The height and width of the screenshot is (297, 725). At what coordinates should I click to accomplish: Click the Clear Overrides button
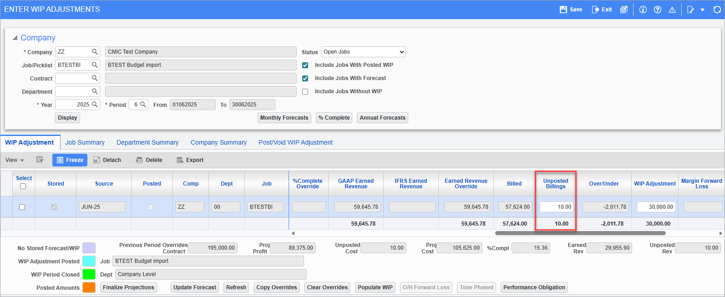[327, 287]
